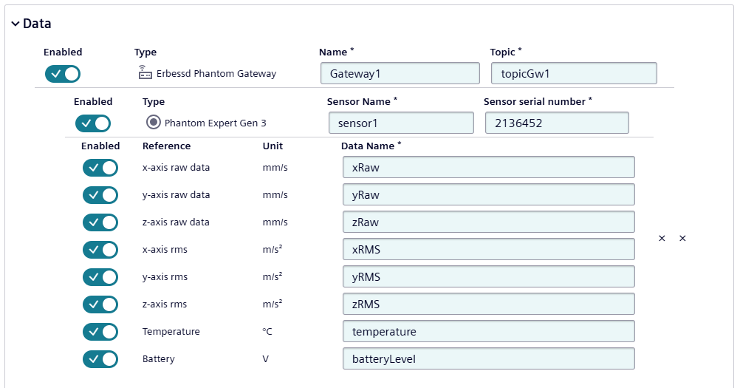Select the Sensor Name input field
The height and width of the screenshot is (388, 740).
click(x=401, y=123)
